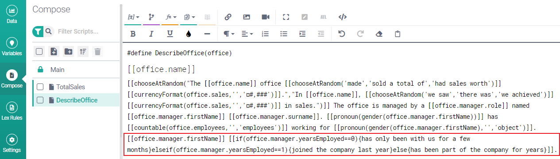Open the fn functions dropdown
This screenshot has height=159, width=560.
[x=171, y=17]
